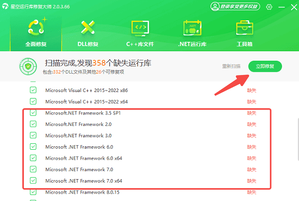299x201 pixels.
Task: Close the repair tool window
Action: pyautogui.click(x=294, y=7)
